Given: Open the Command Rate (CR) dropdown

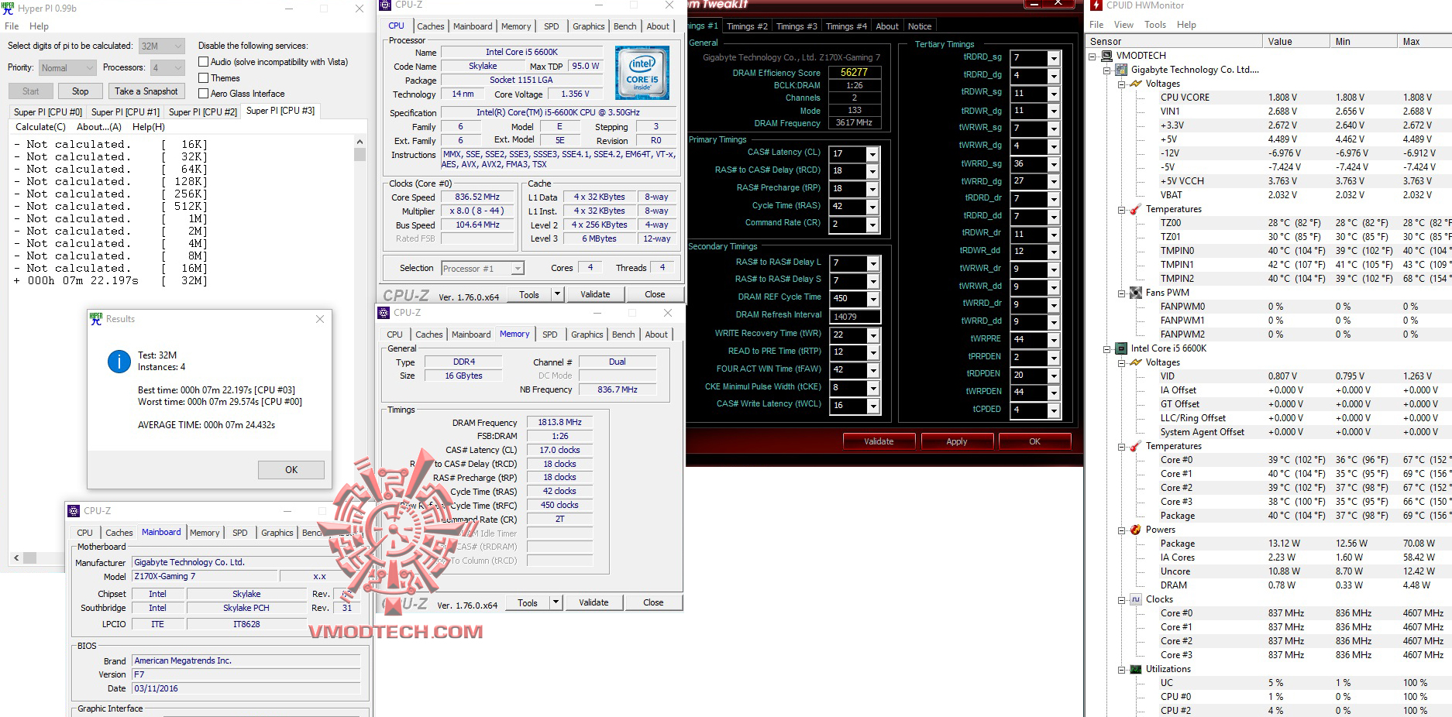Looking at the screenshot, I should click(x=872, y=225).
